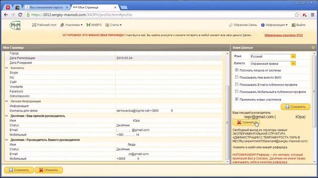Viewport: 318px width, 178px height.
Task: Open a new browser tab
Action: [124, 7]
